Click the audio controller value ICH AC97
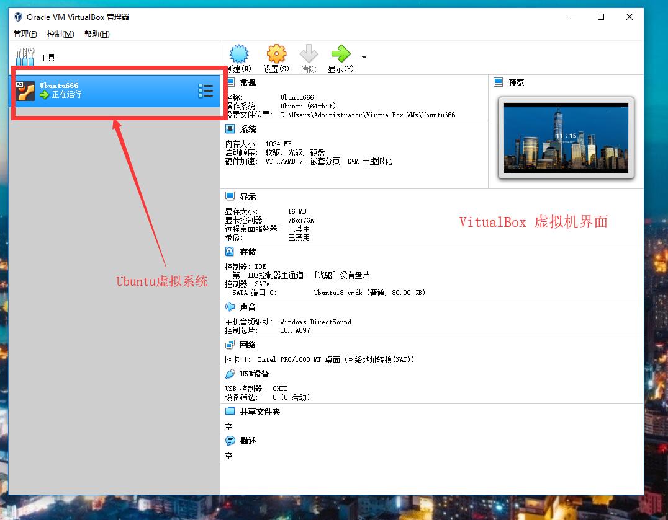This screenshot has width=668, height=520. [x=295, y=330]
